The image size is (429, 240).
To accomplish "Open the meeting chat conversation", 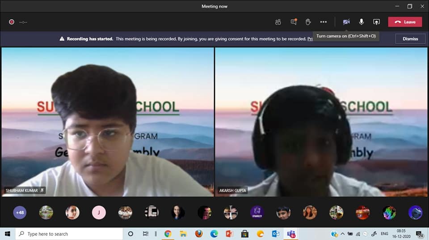I will pyautogui.click(x=294, y=22).
